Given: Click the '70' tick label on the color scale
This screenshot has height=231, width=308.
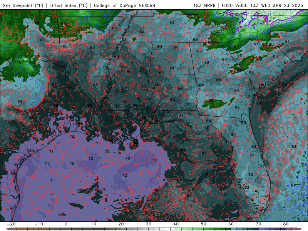Looking at the screenshot, I should pos(258,224).
